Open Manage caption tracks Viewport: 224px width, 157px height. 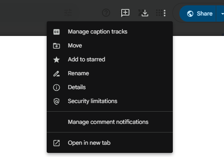click(110, 31)
